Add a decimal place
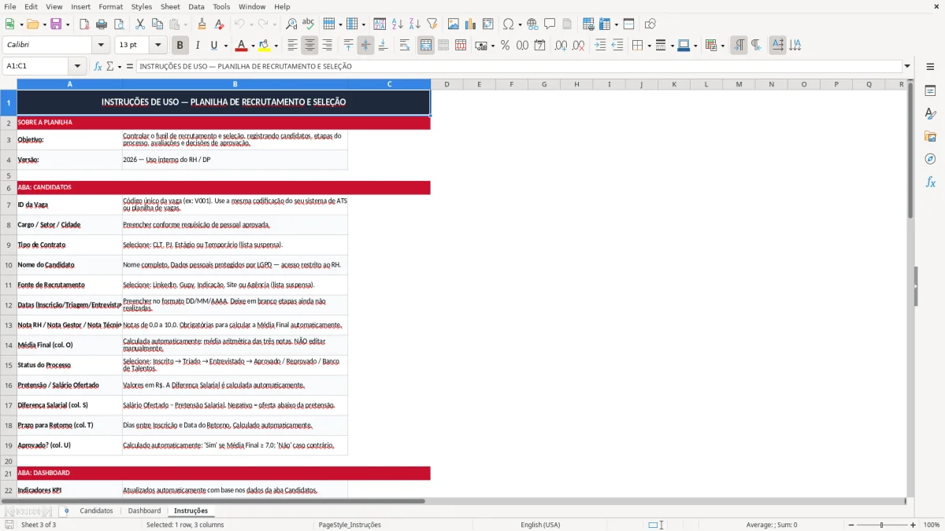This screenshot has height=531, width=945. point(561,46)
